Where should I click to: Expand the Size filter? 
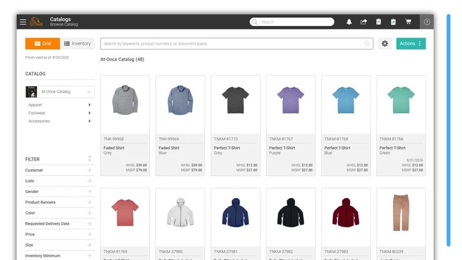click(90, 245)
